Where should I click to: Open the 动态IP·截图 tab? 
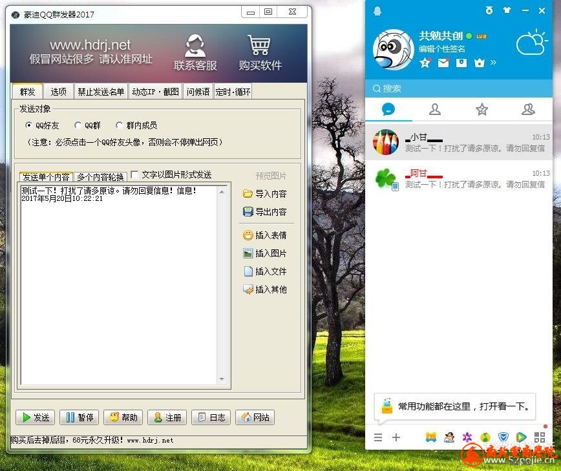pyautogui.click(x=155, y=92)
